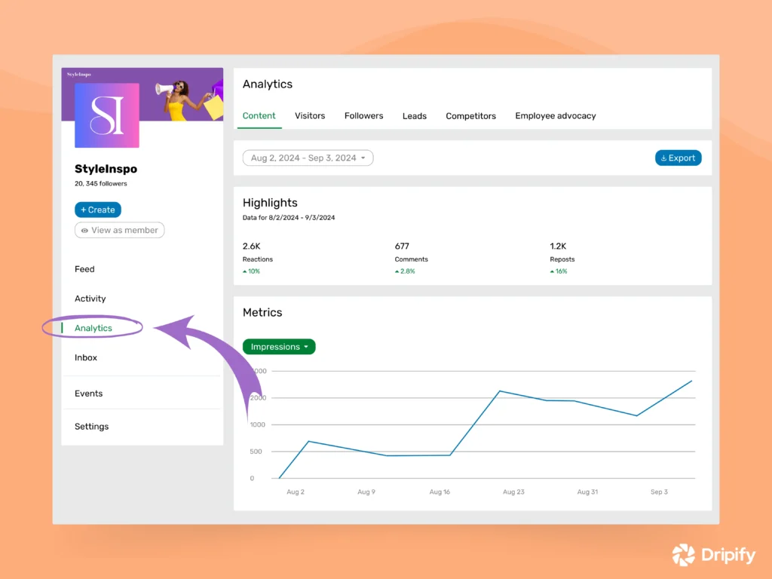Click the plus icon on the Create button

point(84,210)
